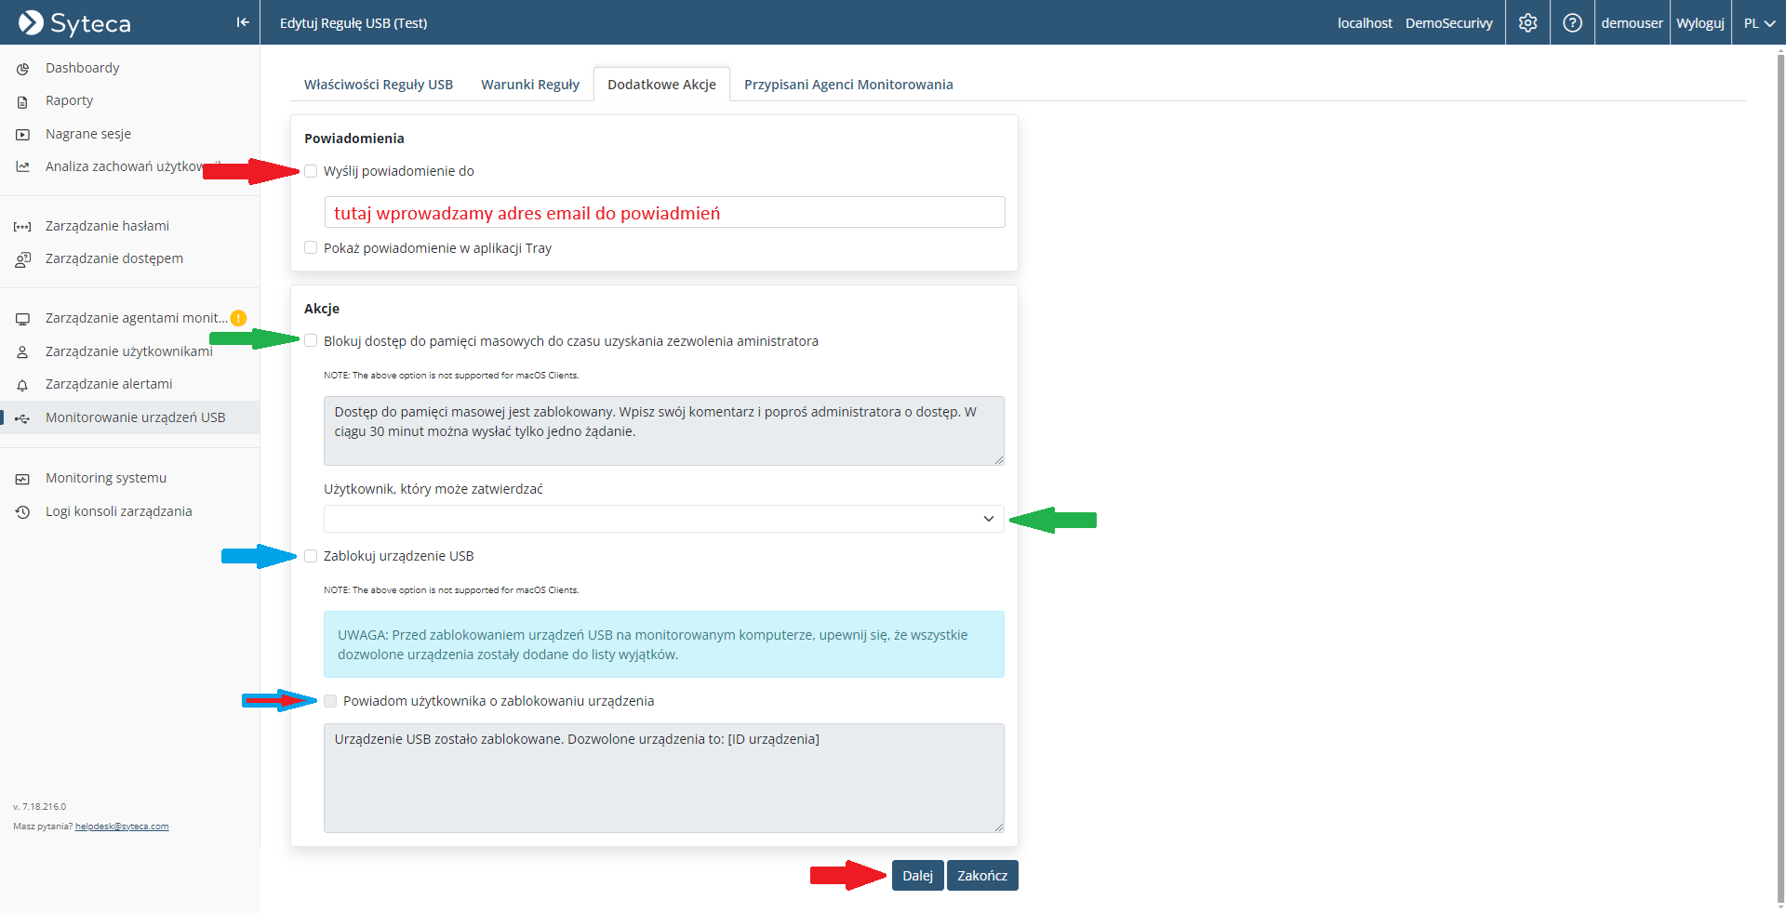Click the Logi konsoli zarządzania history icon
Viewport: 1786px width, 913px height.
tap(22, 512)
